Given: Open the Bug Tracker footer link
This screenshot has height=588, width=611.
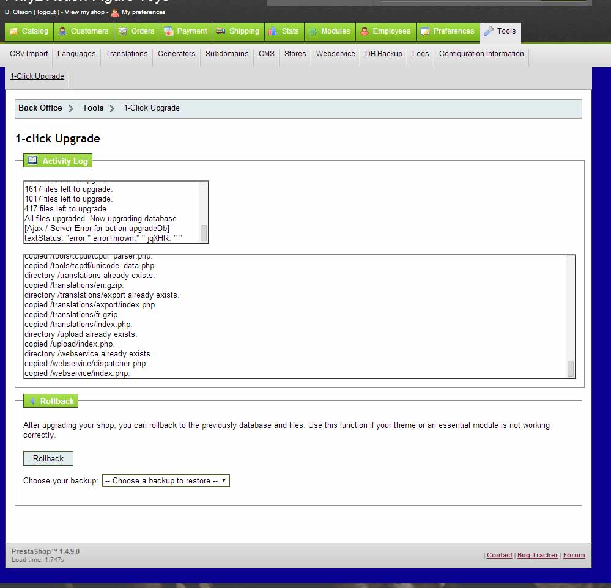Looking at the screenshot, I should pyautogui.click(x=538, y=555).
